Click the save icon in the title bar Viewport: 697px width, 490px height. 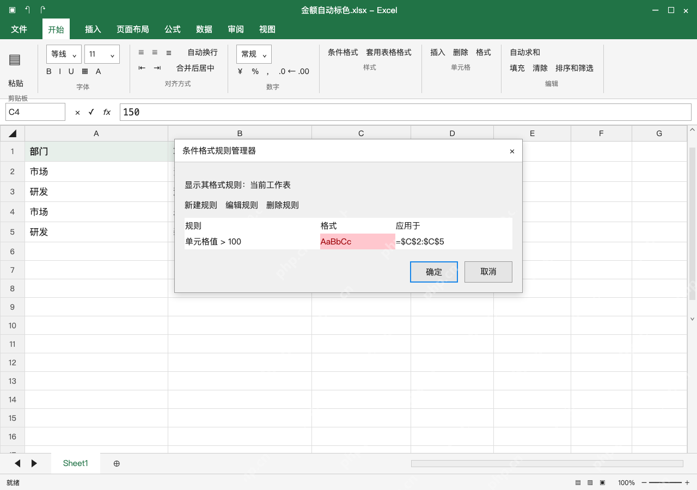coord(13,10)
